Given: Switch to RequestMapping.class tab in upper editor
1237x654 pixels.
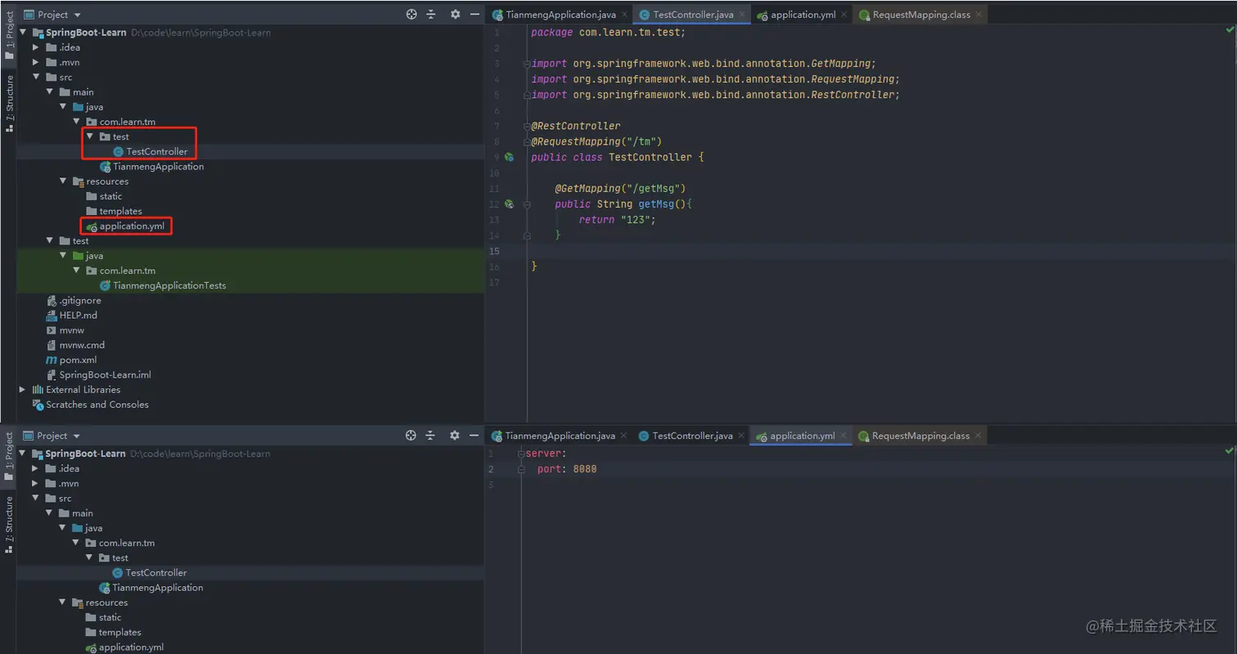Looking at the screenshot, I should [x=920, y=15].
